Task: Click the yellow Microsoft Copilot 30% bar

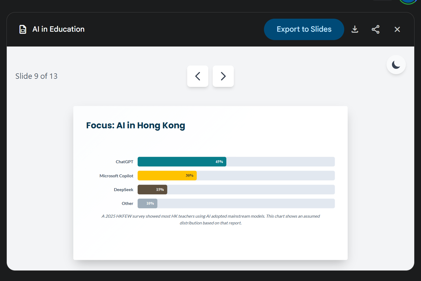Action: point(167,175)
